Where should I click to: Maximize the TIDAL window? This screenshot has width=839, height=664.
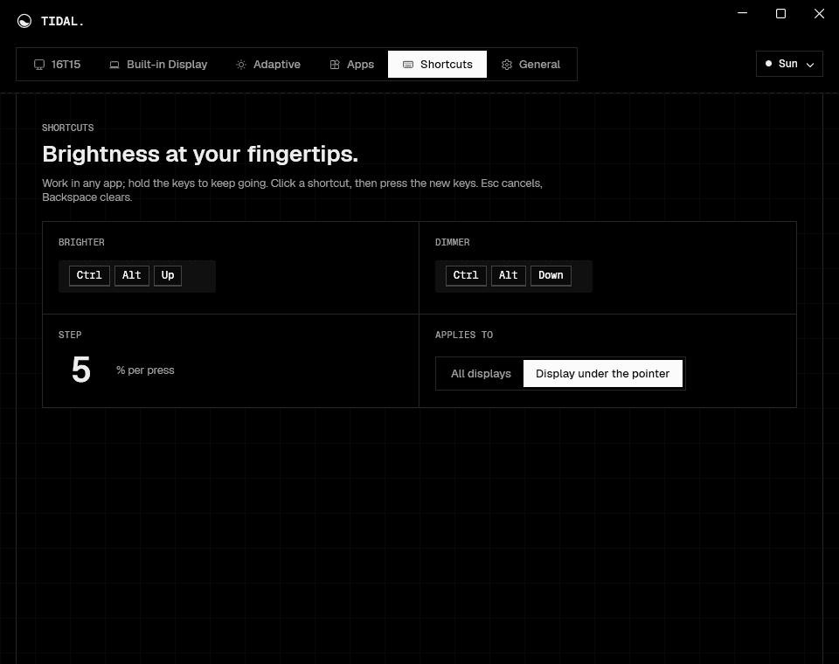click(x=780, y=13)
